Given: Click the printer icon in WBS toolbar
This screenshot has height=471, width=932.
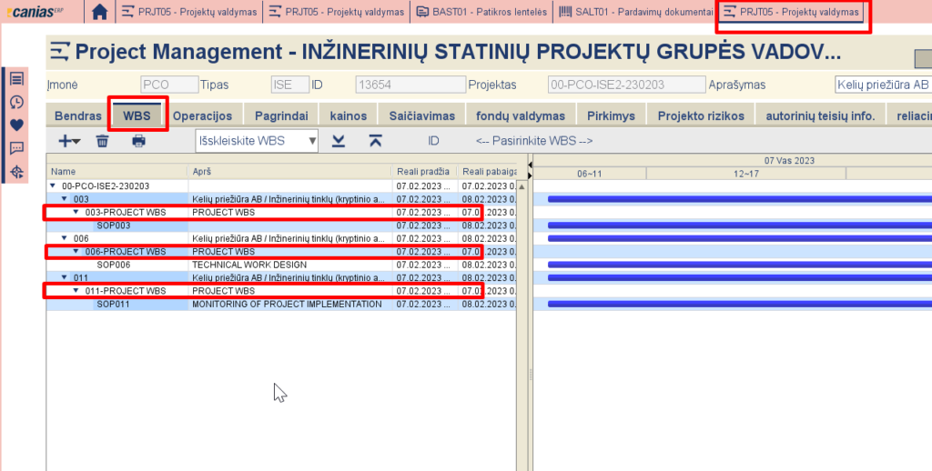Looking at the screenshot, I should click(x=138, y=141).
